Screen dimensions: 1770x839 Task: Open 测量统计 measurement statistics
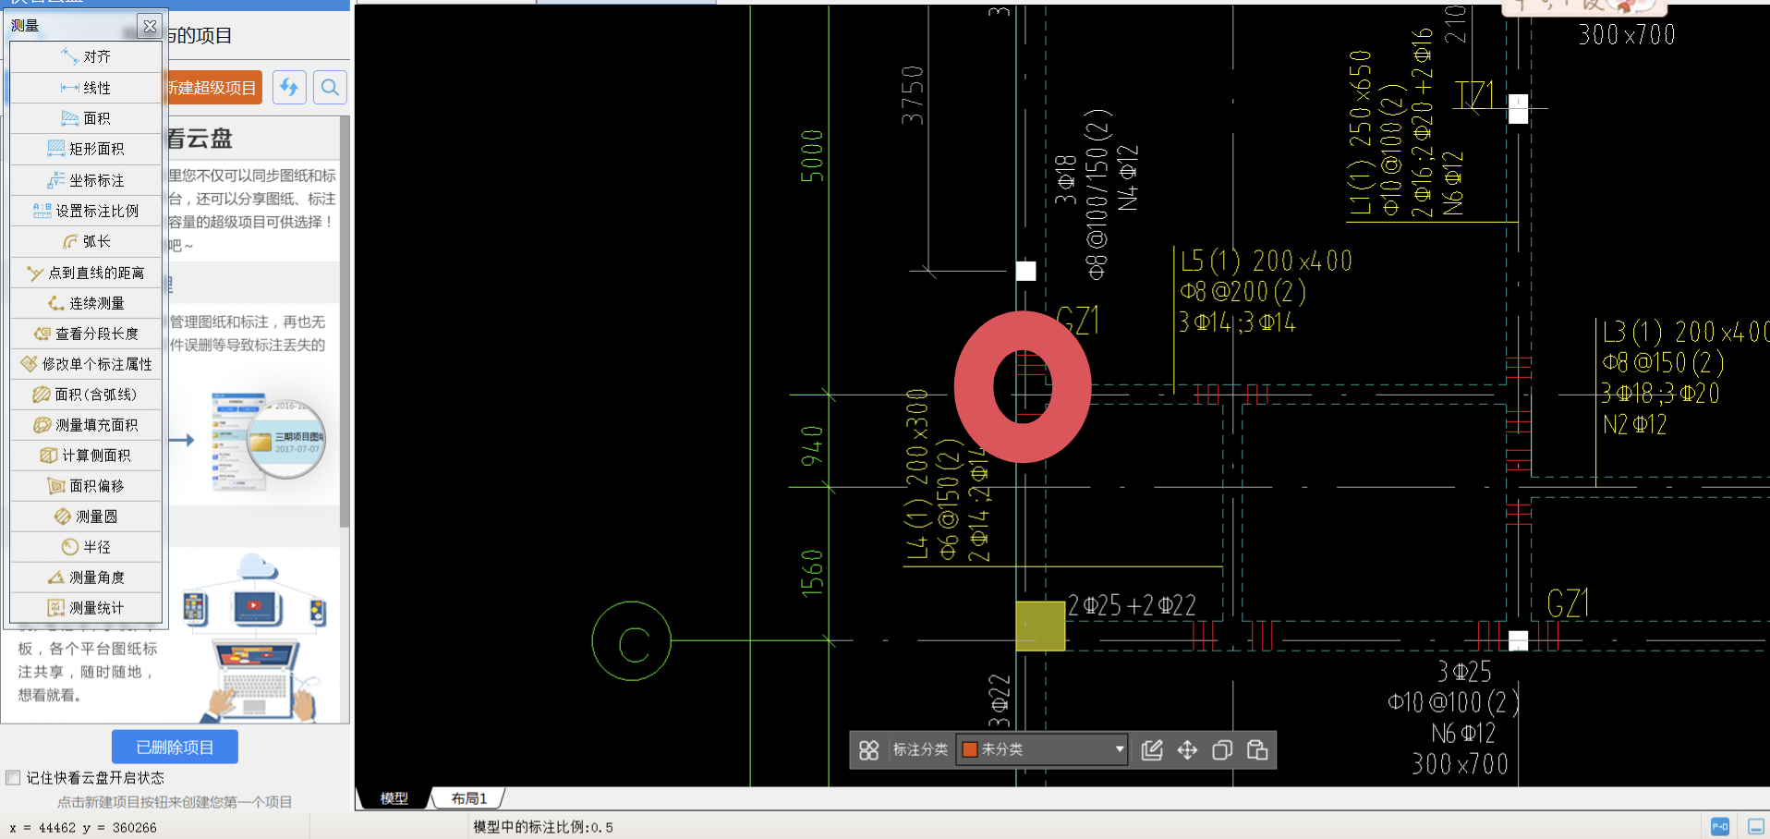point(86,608)
